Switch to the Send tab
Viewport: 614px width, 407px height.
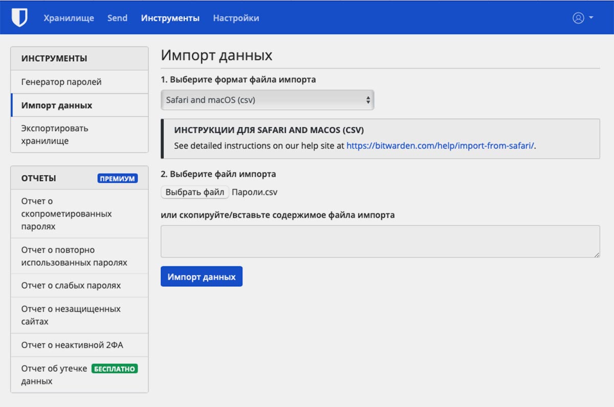click(117, 18)
